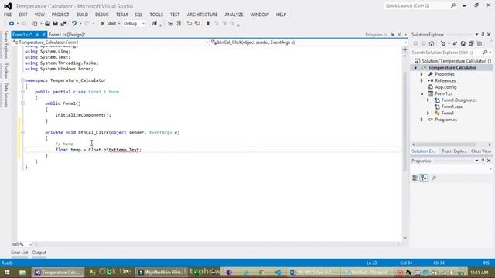
Task: Toggle pin on Form1.cs tab
Action: click(x=37, y=34)
